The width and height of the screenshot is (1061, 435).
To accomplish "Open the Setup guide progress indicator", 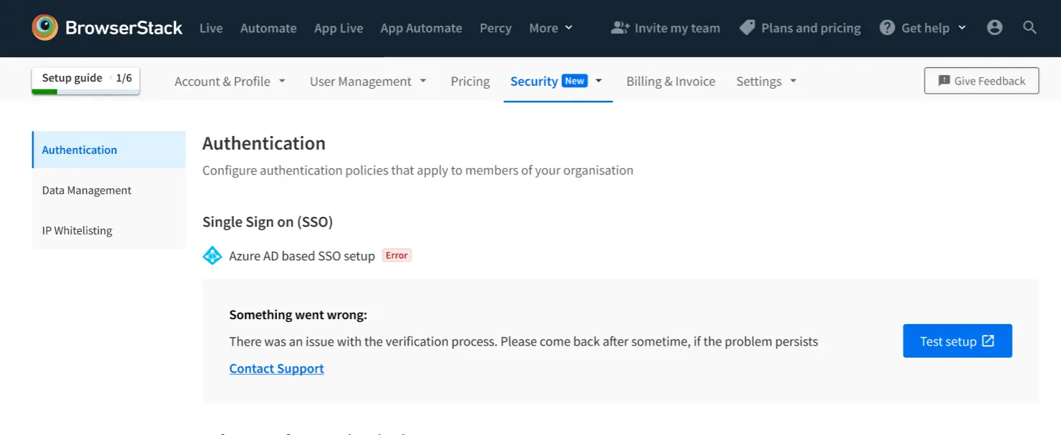I will tap(86, 79).
